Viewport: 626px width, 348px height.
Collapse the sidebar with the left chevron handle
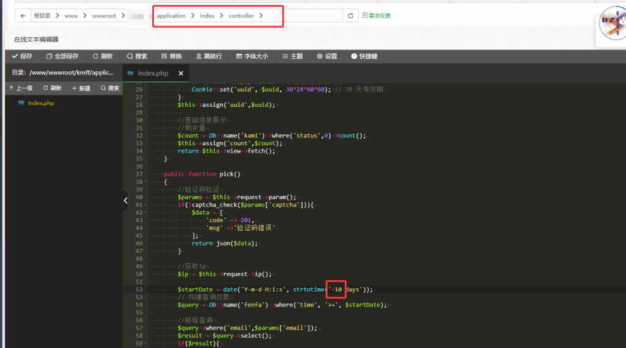[125, 200]
